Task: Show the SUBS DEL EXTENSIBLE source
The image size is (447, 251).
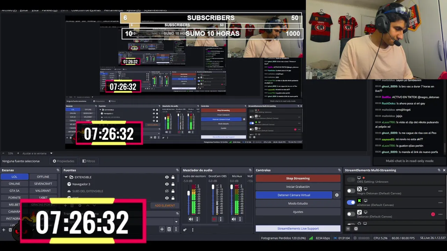Action: point(167,191)
